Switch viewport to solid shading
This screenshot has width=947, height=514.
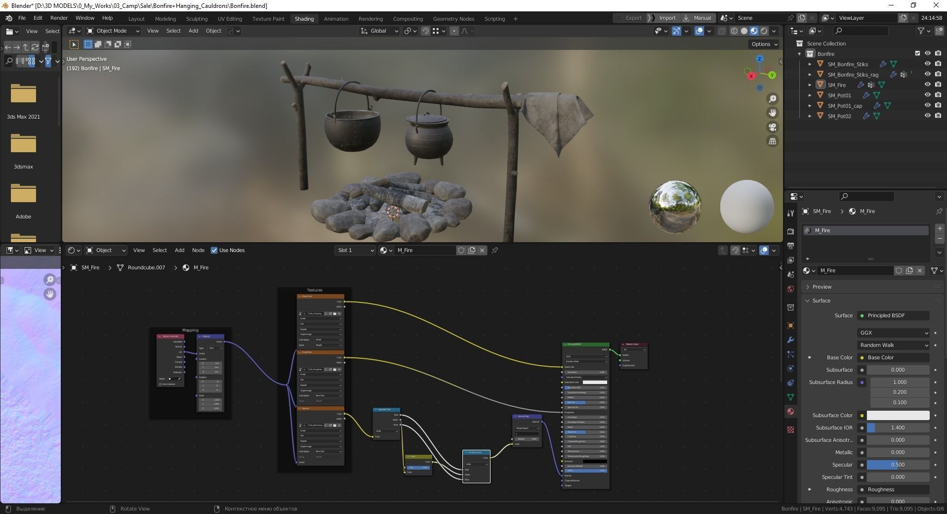tap(744, 31)
